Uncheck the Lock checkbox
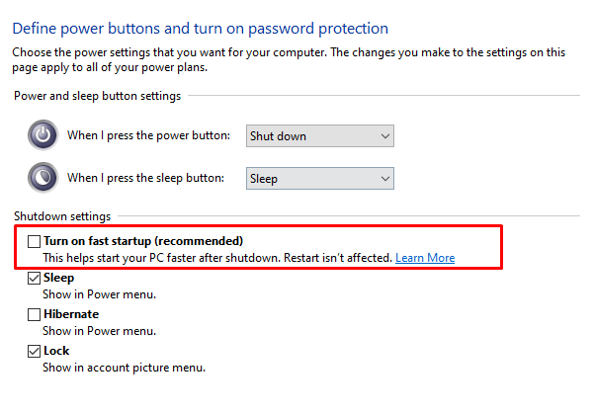 pyautogui.click(x=34, y=351)
